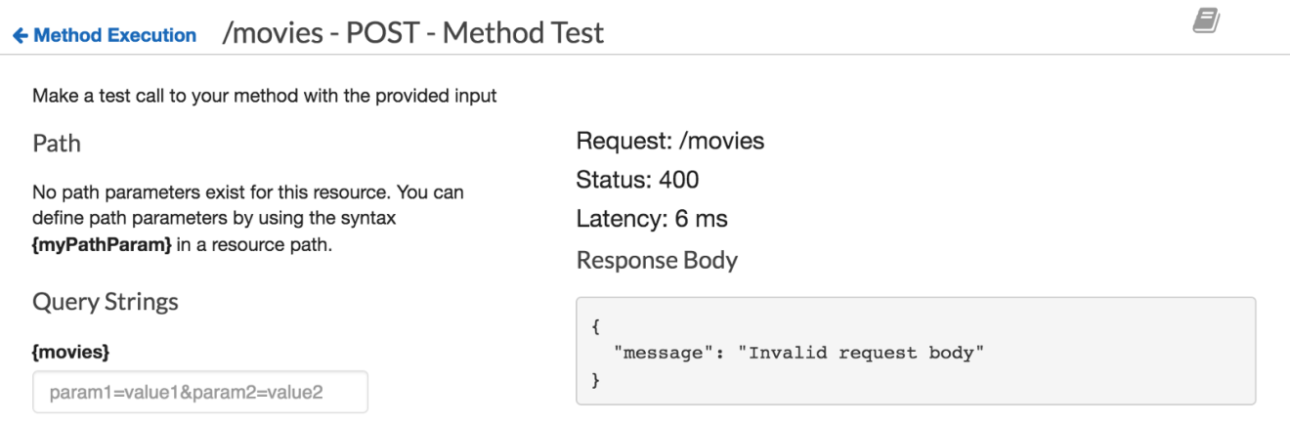Go back via Method Execution link
The image size is (1290, 424).
click(115, 35)
